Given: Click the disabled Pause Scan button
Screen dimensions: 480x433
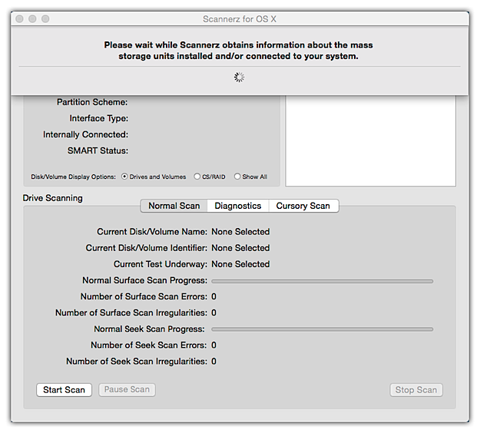Looking at the screenshot, I should [127, 389].
